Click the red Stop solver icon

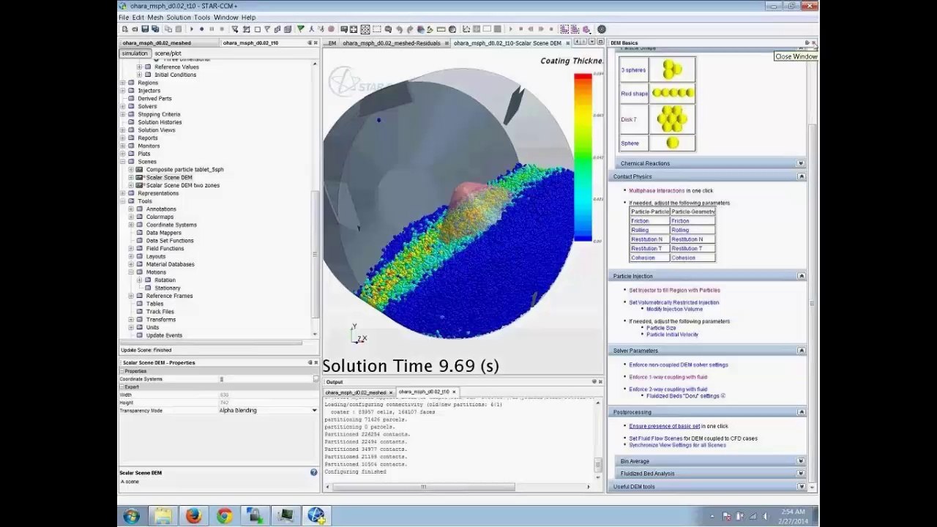point(331,29)
